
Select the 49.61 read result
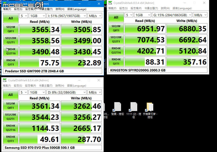[x=40, y=139]
